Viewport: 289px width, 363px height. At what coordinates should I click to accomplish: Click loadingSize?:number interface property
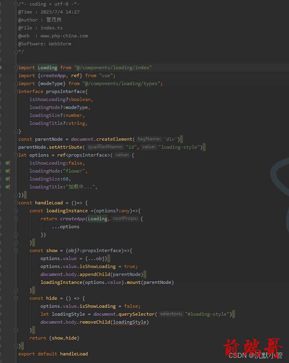[x=57, y=115]
